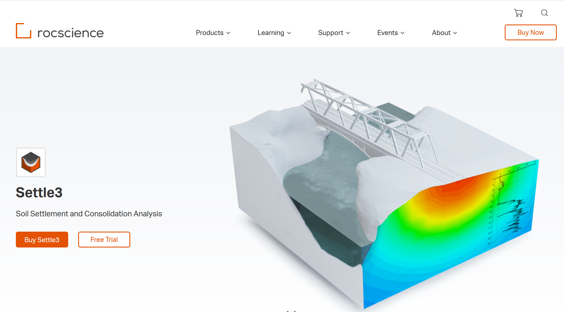Expand the Learning dropdown chevron
This screenshot has height=312, width=564.
[289, 33]
